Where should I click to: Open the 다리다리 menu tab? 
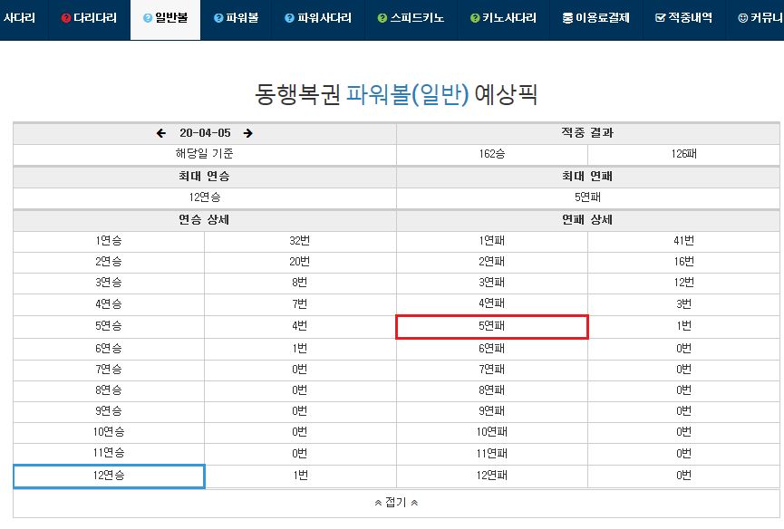(89, 20)
